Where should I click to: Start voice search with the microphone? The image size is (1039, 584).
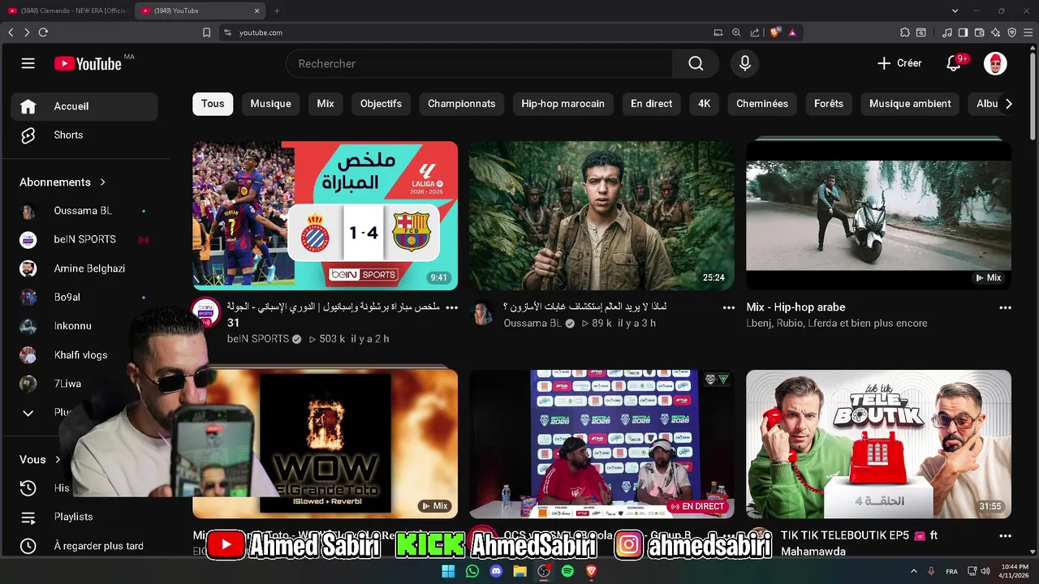pyautogui.click(x=745, y=63)
